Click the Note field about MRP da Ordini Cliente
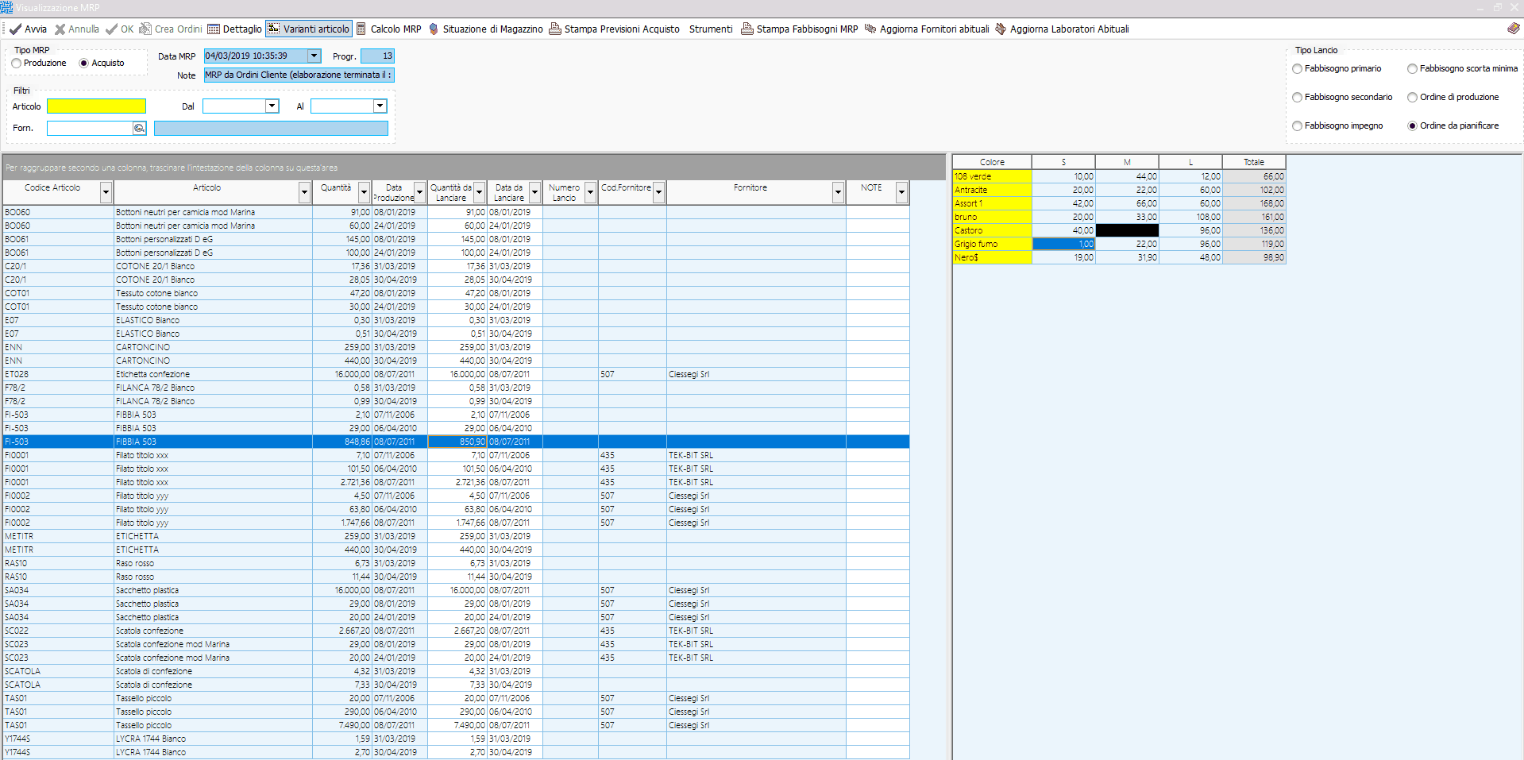The height and width of the screenshot is (760, 1524). (299, 75)
